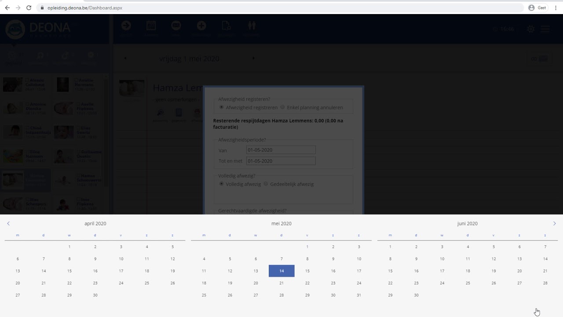The height and width of the screenshot is (317, 563).
Task: Select highlighted 14 mei 2020
Action: coord(281,271)
